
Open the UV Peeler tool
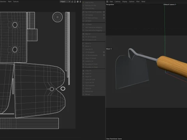93,24
